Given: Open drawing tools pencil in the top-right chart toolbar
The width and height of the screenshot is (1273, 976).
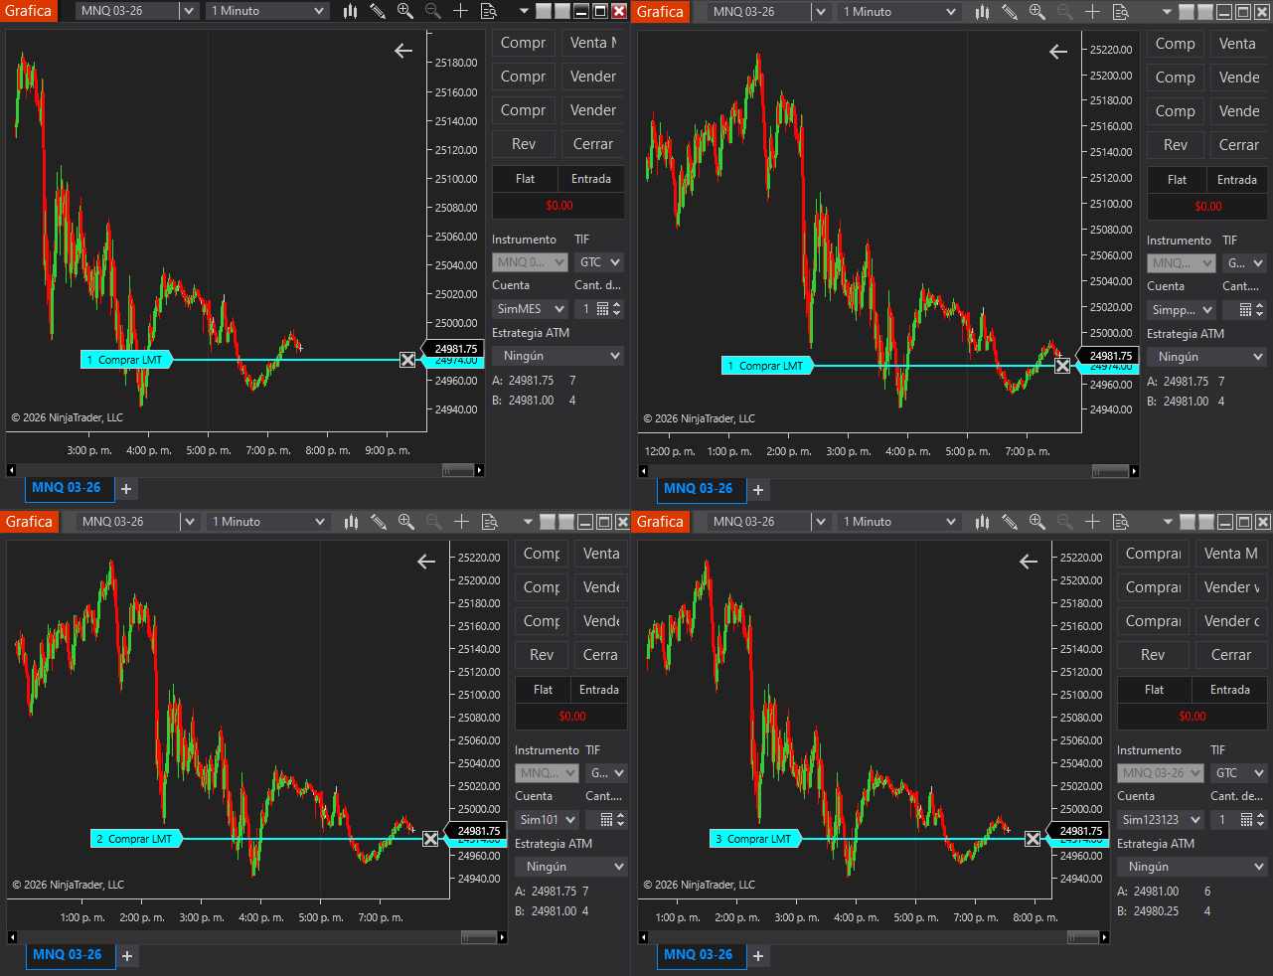Looking at the screenshot, I should pyautogui.click(x=1010, y=12).
